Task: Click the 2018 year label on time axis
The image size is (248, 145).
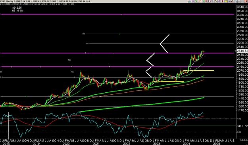Action: pyautogui.click(x=6, y=143)
